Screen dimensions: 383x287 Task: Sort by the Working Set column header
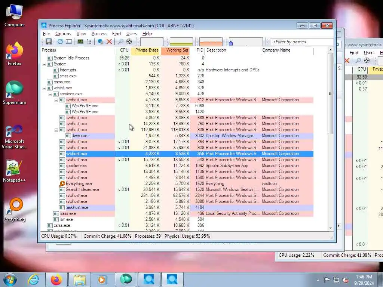[x=175, y=50]
